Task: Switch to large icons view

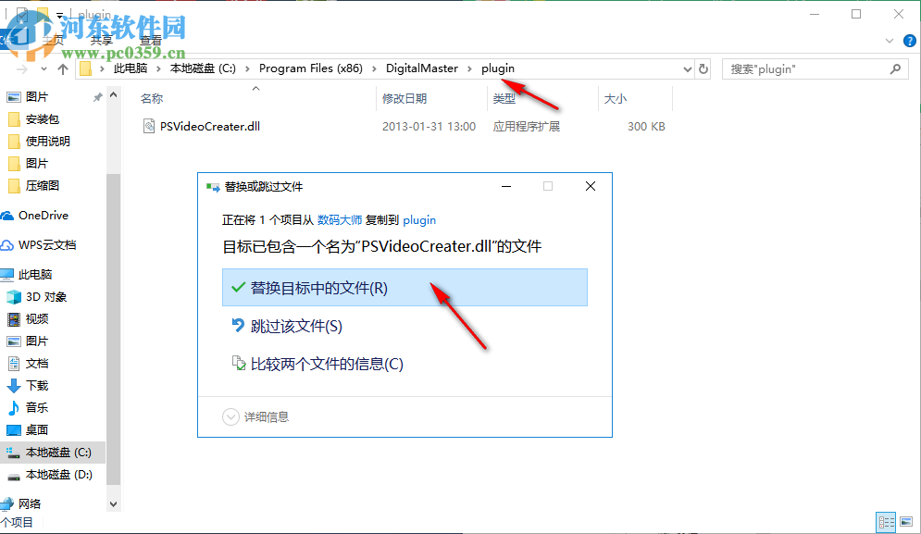Action: pos(906,522)
